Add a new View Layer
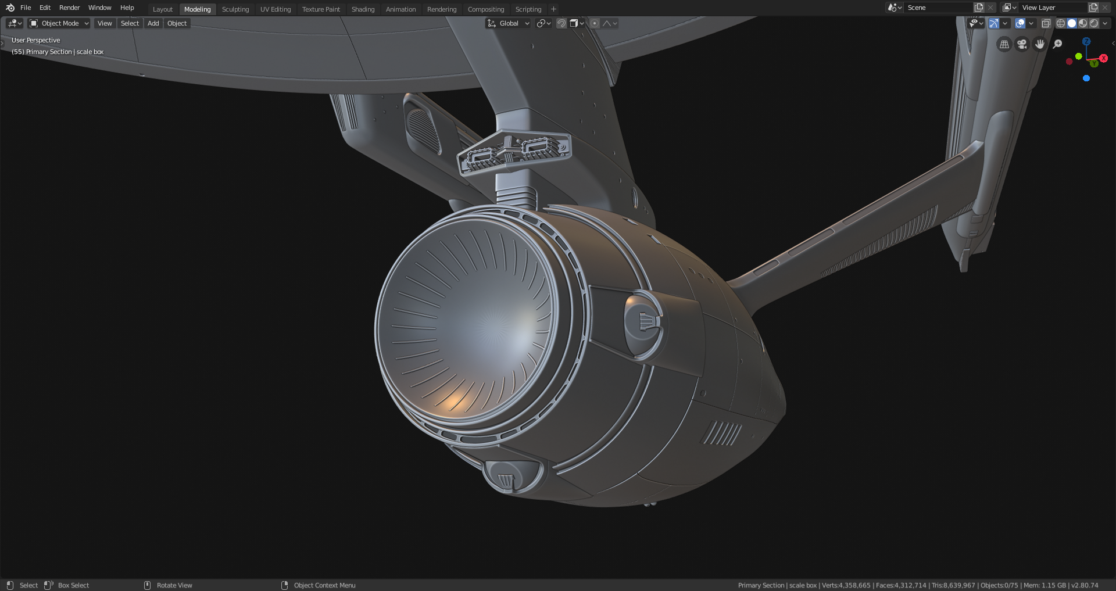Image resolution: width=1116 pixels, height=591 pixels. 1093,8
